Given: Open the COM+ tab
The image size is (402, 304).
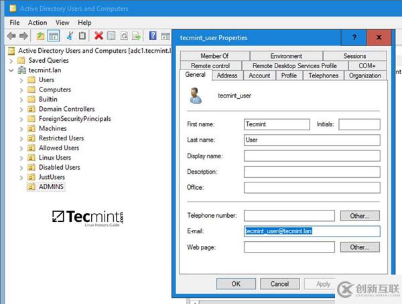Looking at the screenshot, I should 367,65.
